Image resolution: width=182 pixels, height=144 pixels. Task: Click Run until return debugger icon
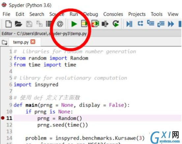tap(161, 24)
